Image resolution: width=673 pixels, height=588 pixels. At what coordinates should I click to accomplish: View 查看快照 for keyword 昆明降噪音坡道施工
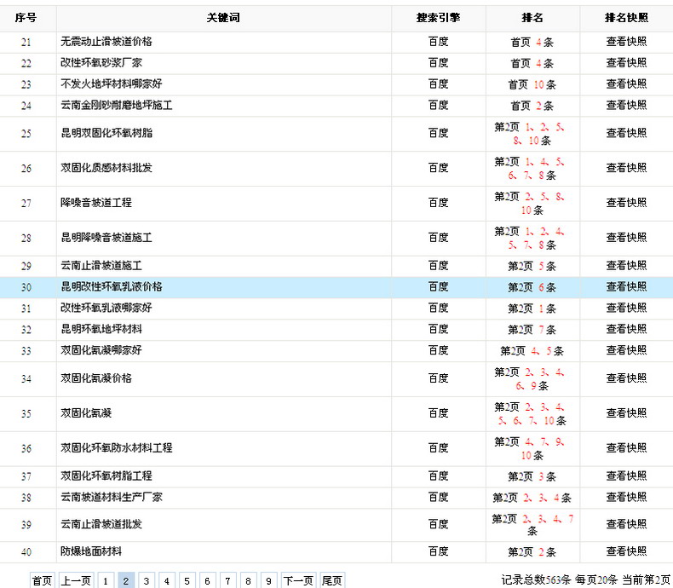(626, 238)
